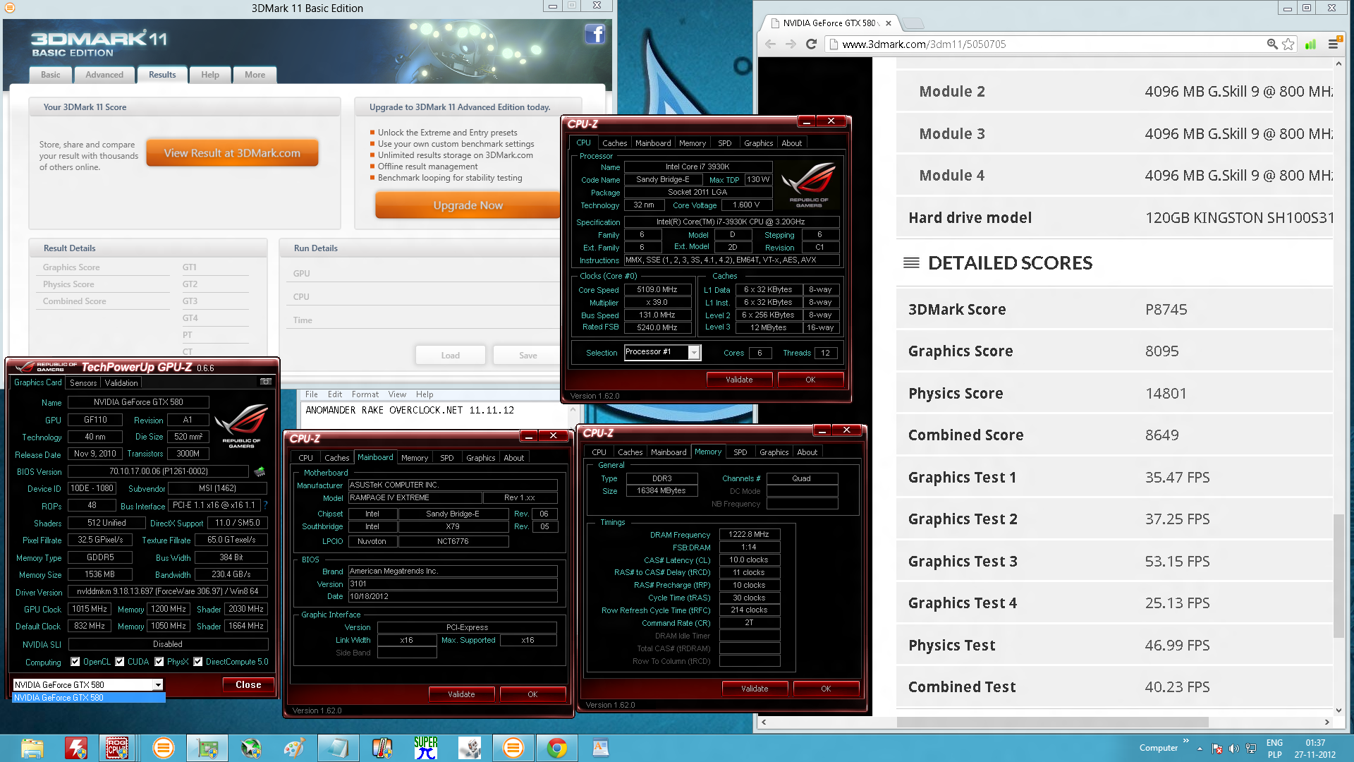Open a new Chrome tab button
Viewport: 1354px width, 762px height.
tap(913, 23)
